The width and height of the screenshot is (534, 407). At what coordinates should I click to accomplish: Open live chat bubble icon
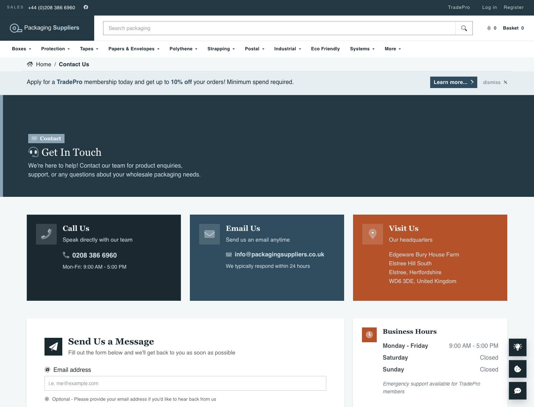(518, 391)
